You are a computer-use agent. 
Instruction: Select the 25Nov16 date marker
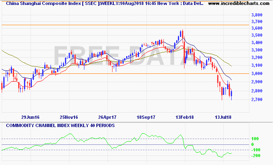(x=69, y=117)
